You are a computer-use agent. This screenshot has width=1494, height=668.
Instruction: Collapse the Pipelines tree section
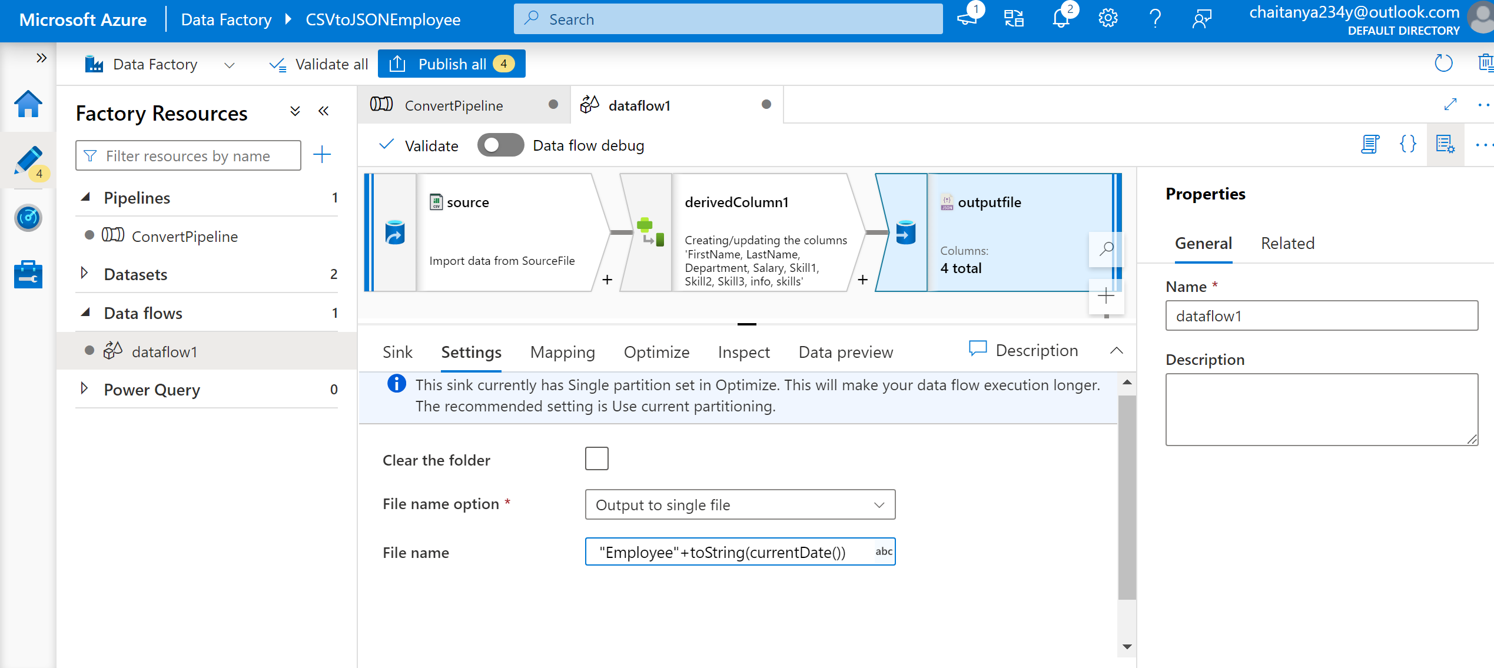coord(85,197)
